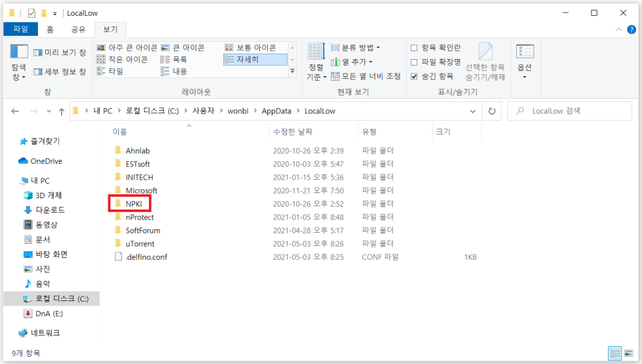
Task: Collapse the ribbon with the chevron
Action: tap(619, 29)
